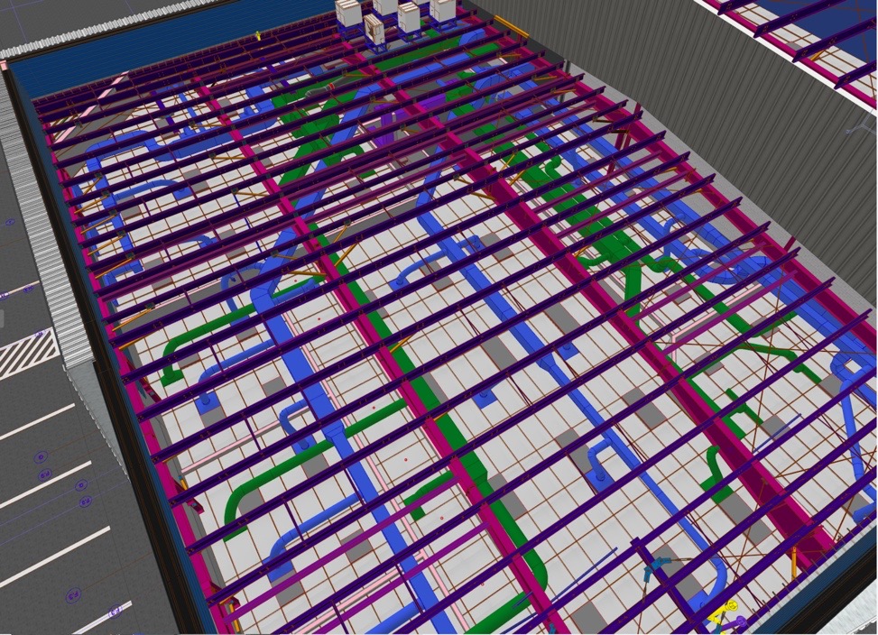This screenshot has width=878, height=635.
Task: Click the topmost grid bubble on left pavement
Action: [10, 222]
